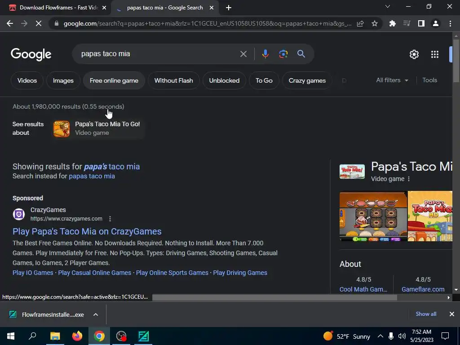Open Play Papa's Taco Mia on CrazyGames

point(87,231)
